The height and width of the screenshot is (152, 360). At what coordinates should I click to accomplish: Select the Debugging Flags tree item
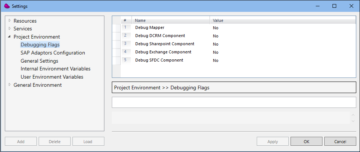[40, 44]
